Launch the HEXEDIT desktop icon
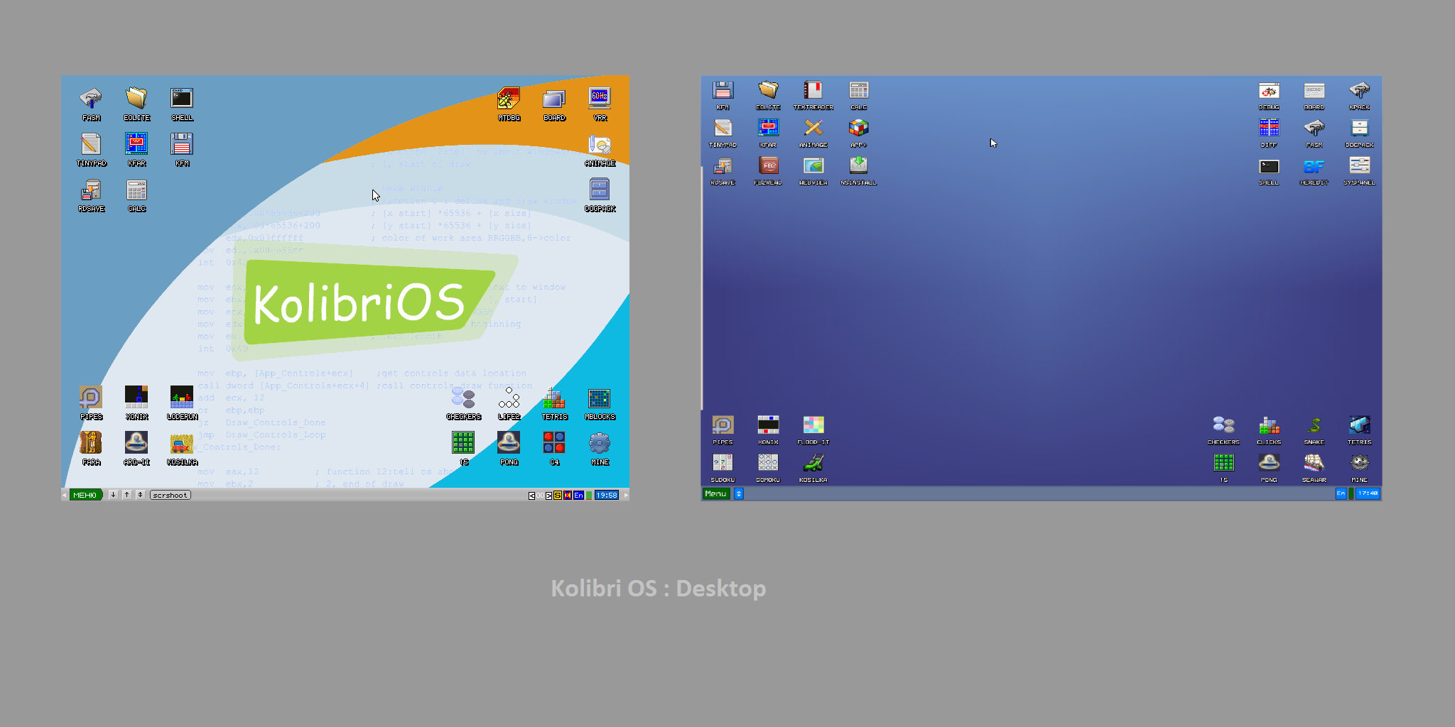This screenshot has height=727, width=1455. (x=1314, y=167)
